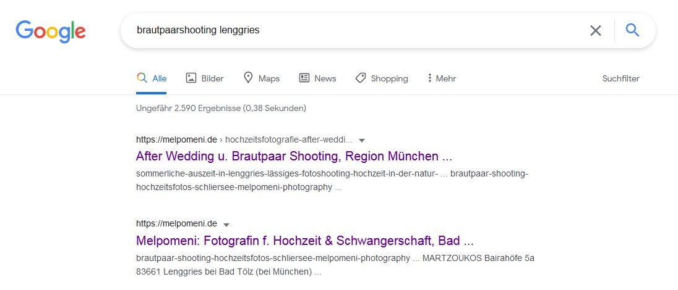Click first result URL https://melpomeni.de › hochzeitsfotografie
The image size is (678, 290).
pyautogui.click(x=244, y=140)
